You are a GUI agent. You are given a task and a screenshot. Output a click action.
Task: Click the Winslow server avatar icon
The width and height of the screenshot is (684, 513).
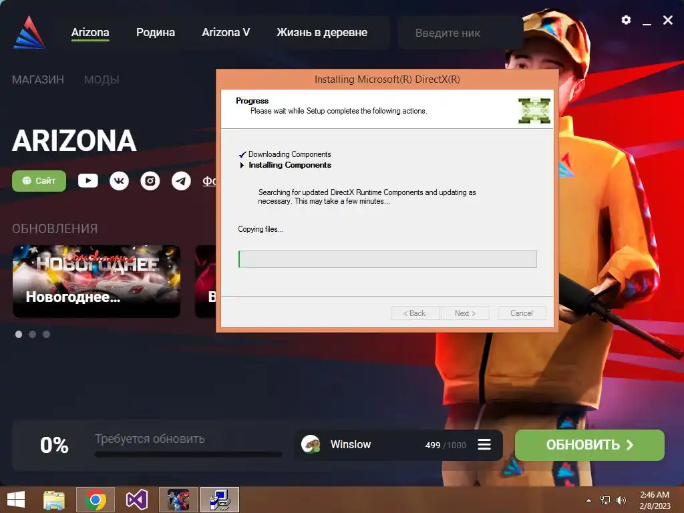click(x=311, y=444)
